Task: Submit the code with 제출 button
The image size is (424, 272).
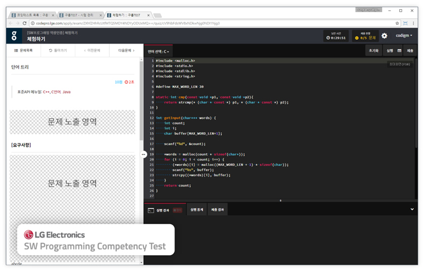Action: click(410, 51)
